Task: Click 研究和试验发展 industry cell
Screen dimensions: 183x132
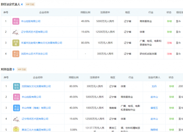Action: coord(148,54)
